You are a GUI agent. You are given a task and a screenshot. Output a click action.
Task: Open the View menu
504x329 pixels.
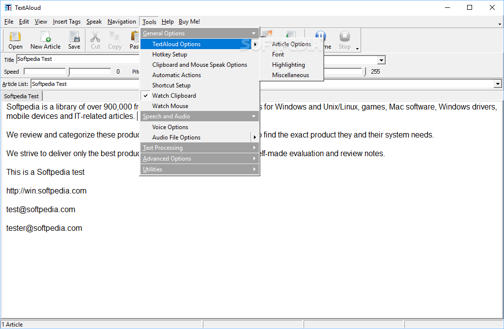pyautogui.click(x=41, y=22)
